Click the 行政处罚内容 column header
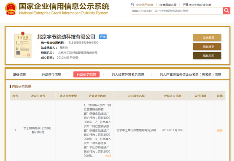The image size is (234, 161). [x=97, y=96]
